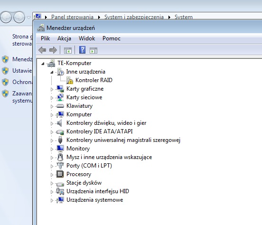Expand the Stacje dysków node
This screenshot has width=262, height=225.
point(52,183)
